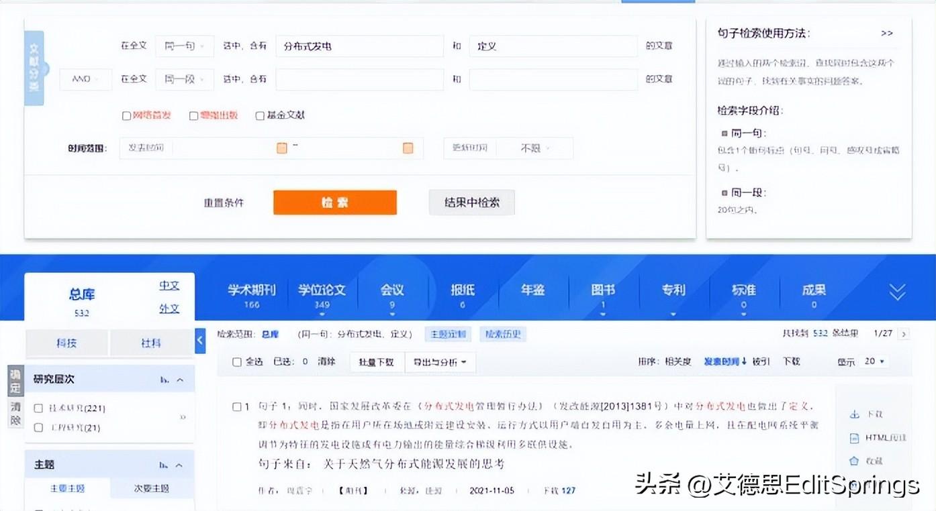Switch to the 学位论文 tab

click(x=322, y=295)
